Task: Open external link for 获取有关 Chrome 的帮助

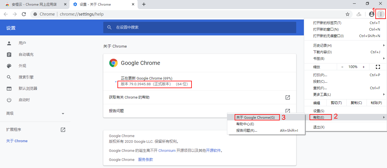Action: (288, 97)
